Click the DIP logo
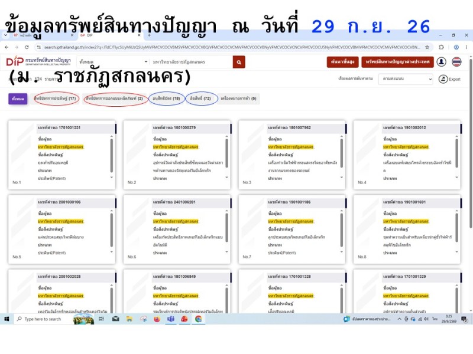The width and height of the screenshot is (473, 354). coord(15,62)
